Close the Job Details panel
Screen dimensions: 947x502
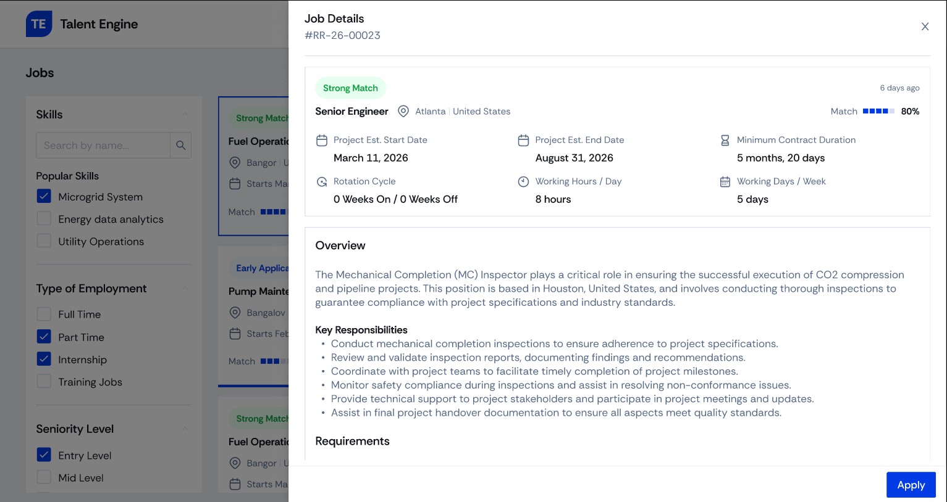click(925, 27)
